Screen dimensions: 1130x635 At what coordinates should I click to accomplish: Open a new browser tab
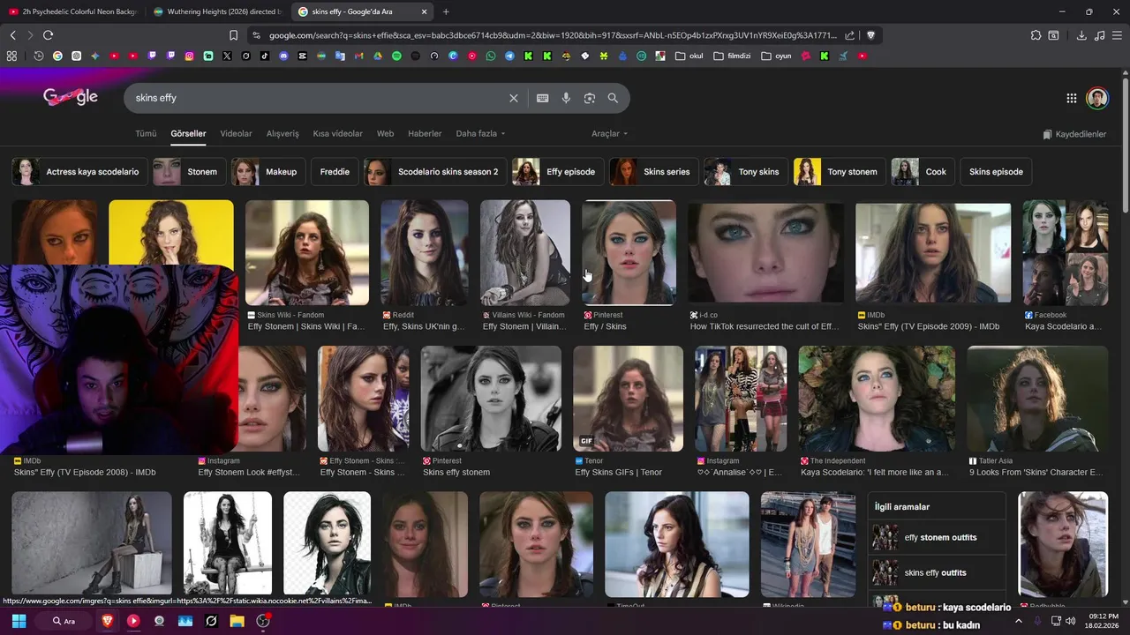pos(446,11)
